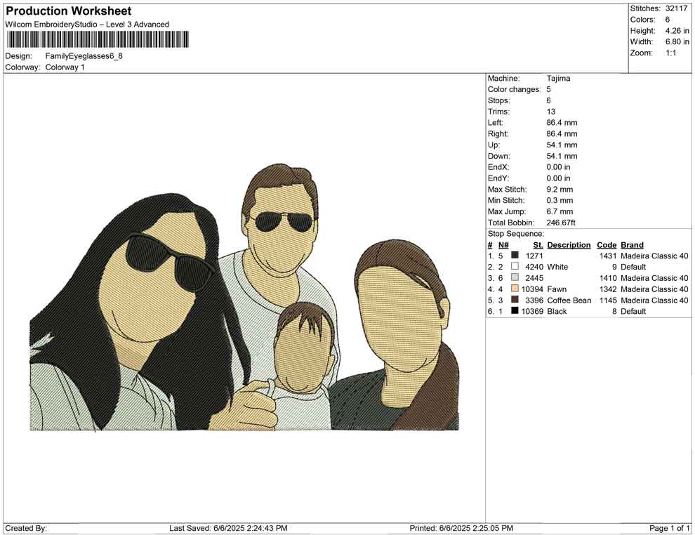Click 'Default' brand in the White row

(633, 267)
